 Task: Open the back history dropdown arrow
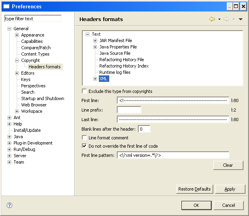click(x=219, y=19)
